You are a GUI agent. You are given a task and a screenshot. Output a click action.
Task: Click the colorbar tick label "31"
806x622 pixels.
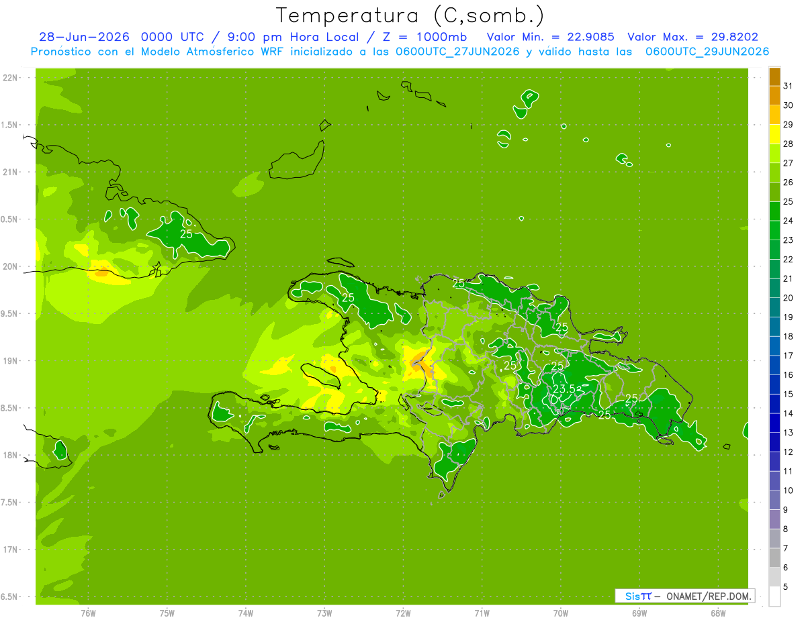pos(789,86)
